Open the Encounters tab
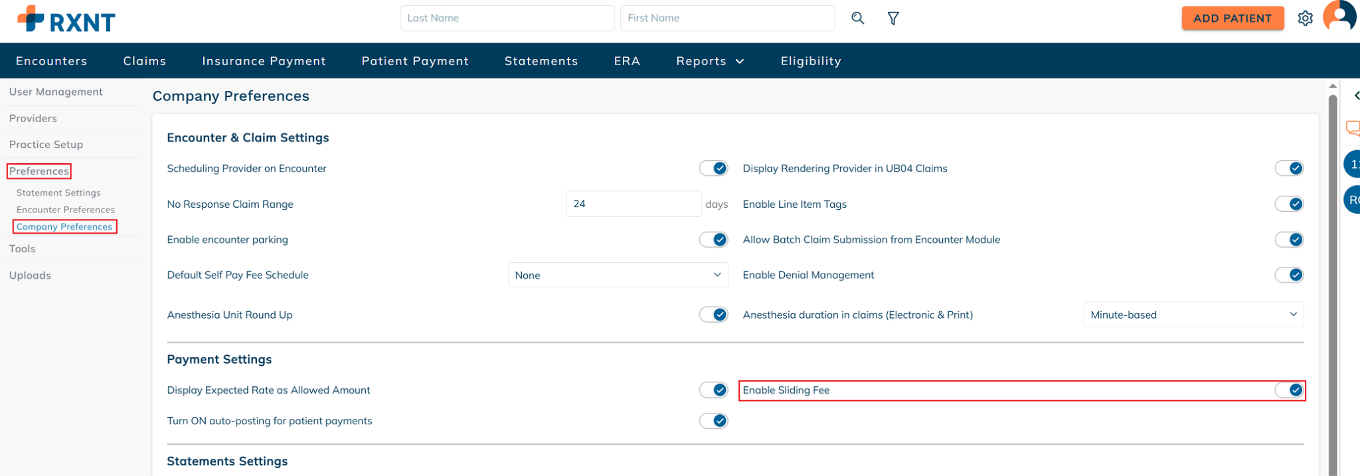Viewport: 1360px width, 476px height. coord(51,61)
